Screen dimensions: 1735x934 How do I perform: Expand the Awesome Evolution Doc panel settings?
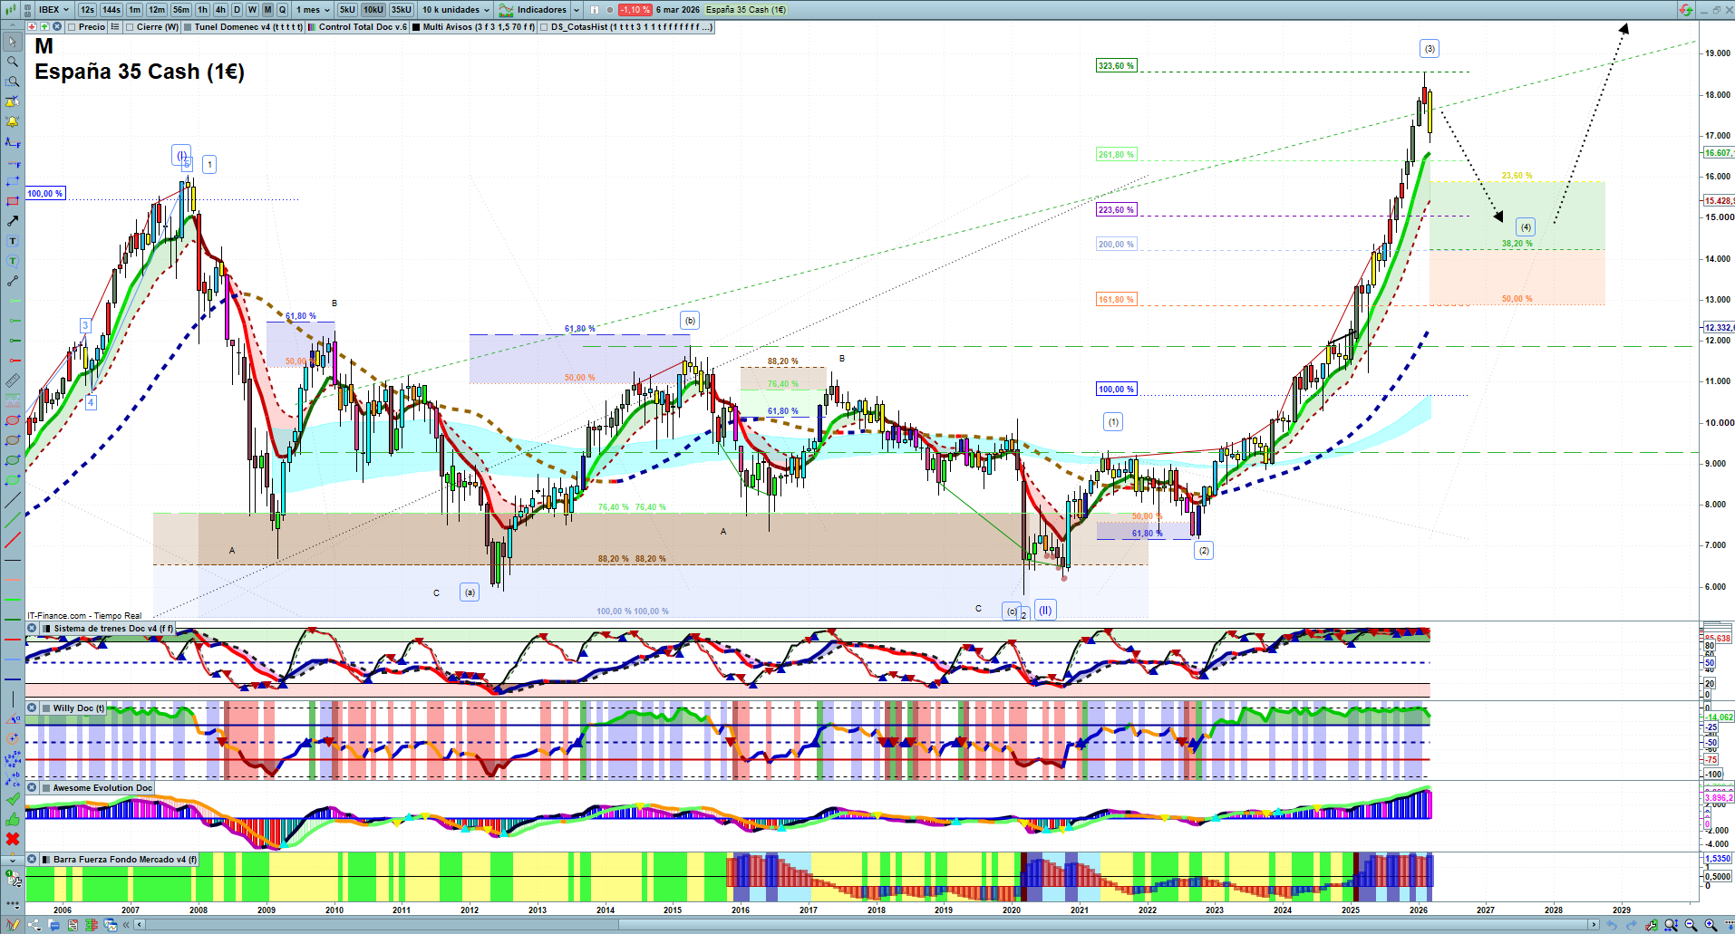pos(32,788)
